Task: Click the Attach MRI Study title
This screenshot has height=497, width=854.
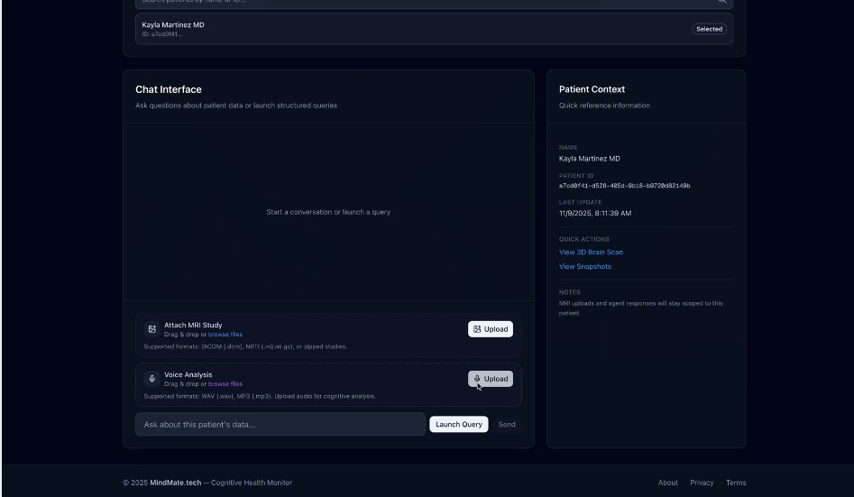Action: [x=193, y=325]
